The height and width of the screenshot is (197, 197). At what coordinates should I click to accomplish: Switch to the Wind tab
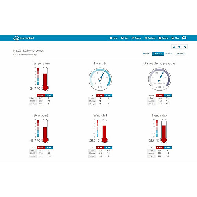[x=169, y=54]
